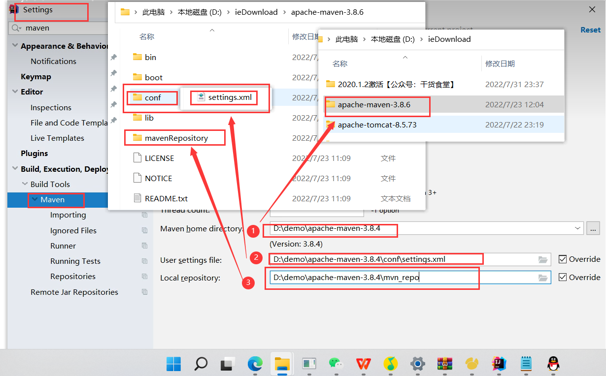Open Task View on the taskbar
The image size is (606, 376).
(x=228, y=364)
